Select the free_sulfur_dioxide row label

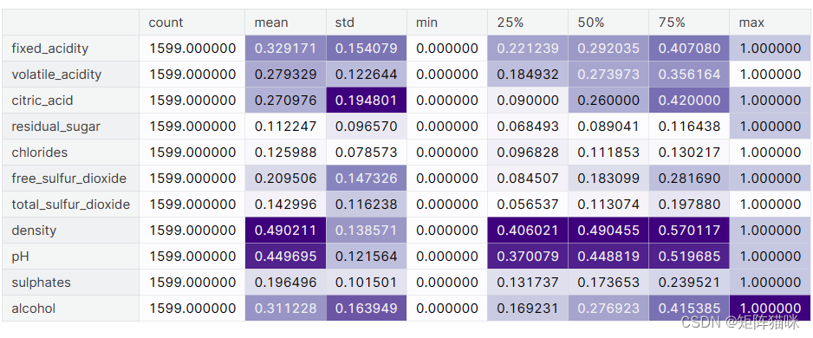point(70,179)
